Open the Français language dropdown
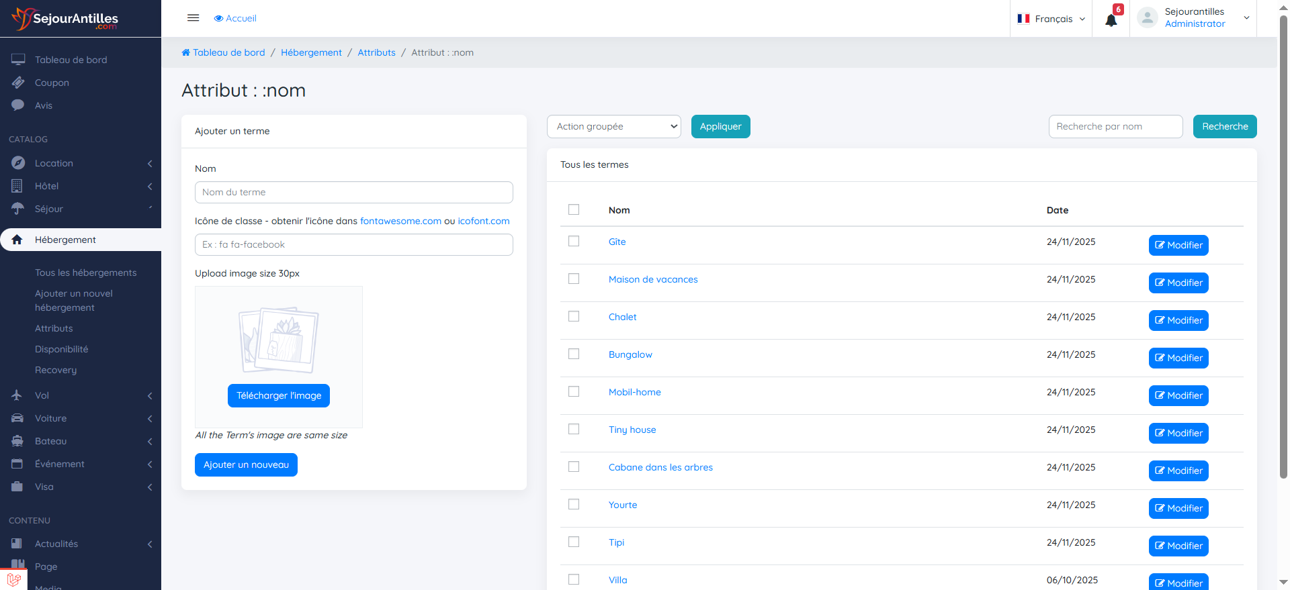Image resolution: width=1290 pixels, height=590 pixels. (1051, 19)
